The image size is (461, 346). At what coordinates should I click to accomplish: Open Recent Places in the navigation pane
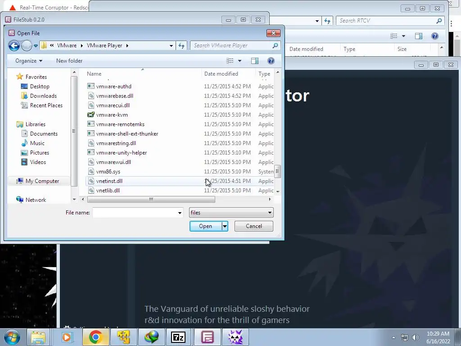click(x=46, y=105)
